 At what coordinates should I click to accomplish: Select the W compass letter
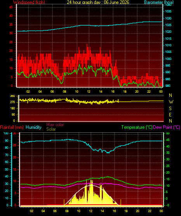point(171,102)
